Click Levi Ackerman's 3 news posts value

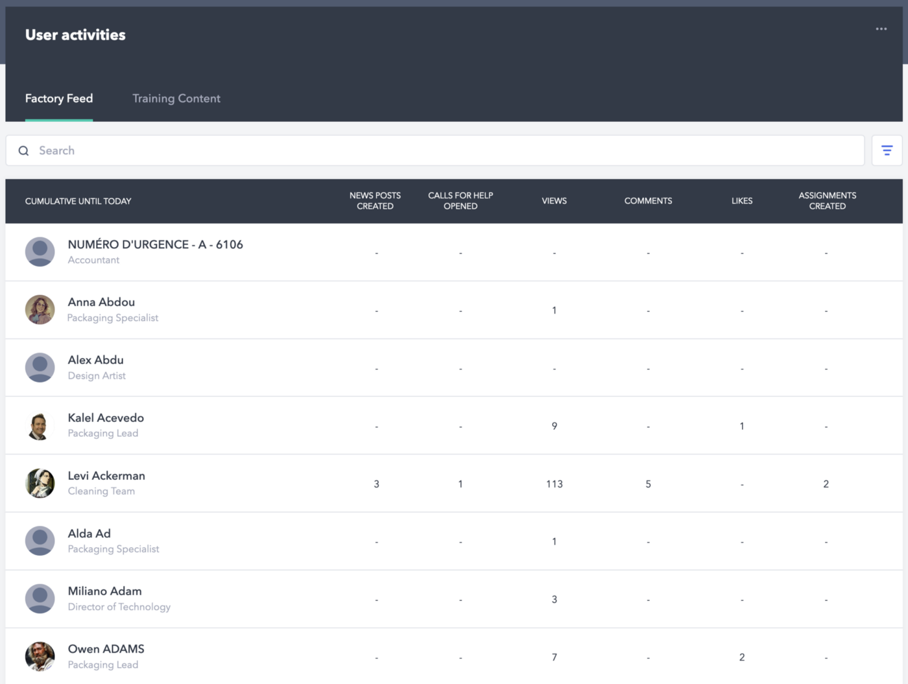pyautogui.click(x=376, y=484)
